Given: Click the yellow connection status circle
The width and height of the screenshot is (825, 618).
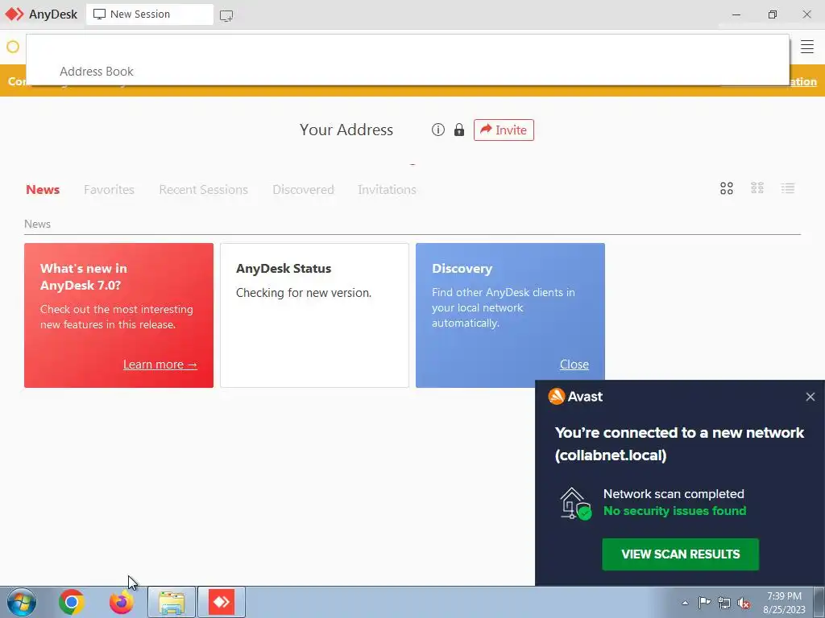Looking at the screenshot, I should pyautogui.click(x=13, y=47).
